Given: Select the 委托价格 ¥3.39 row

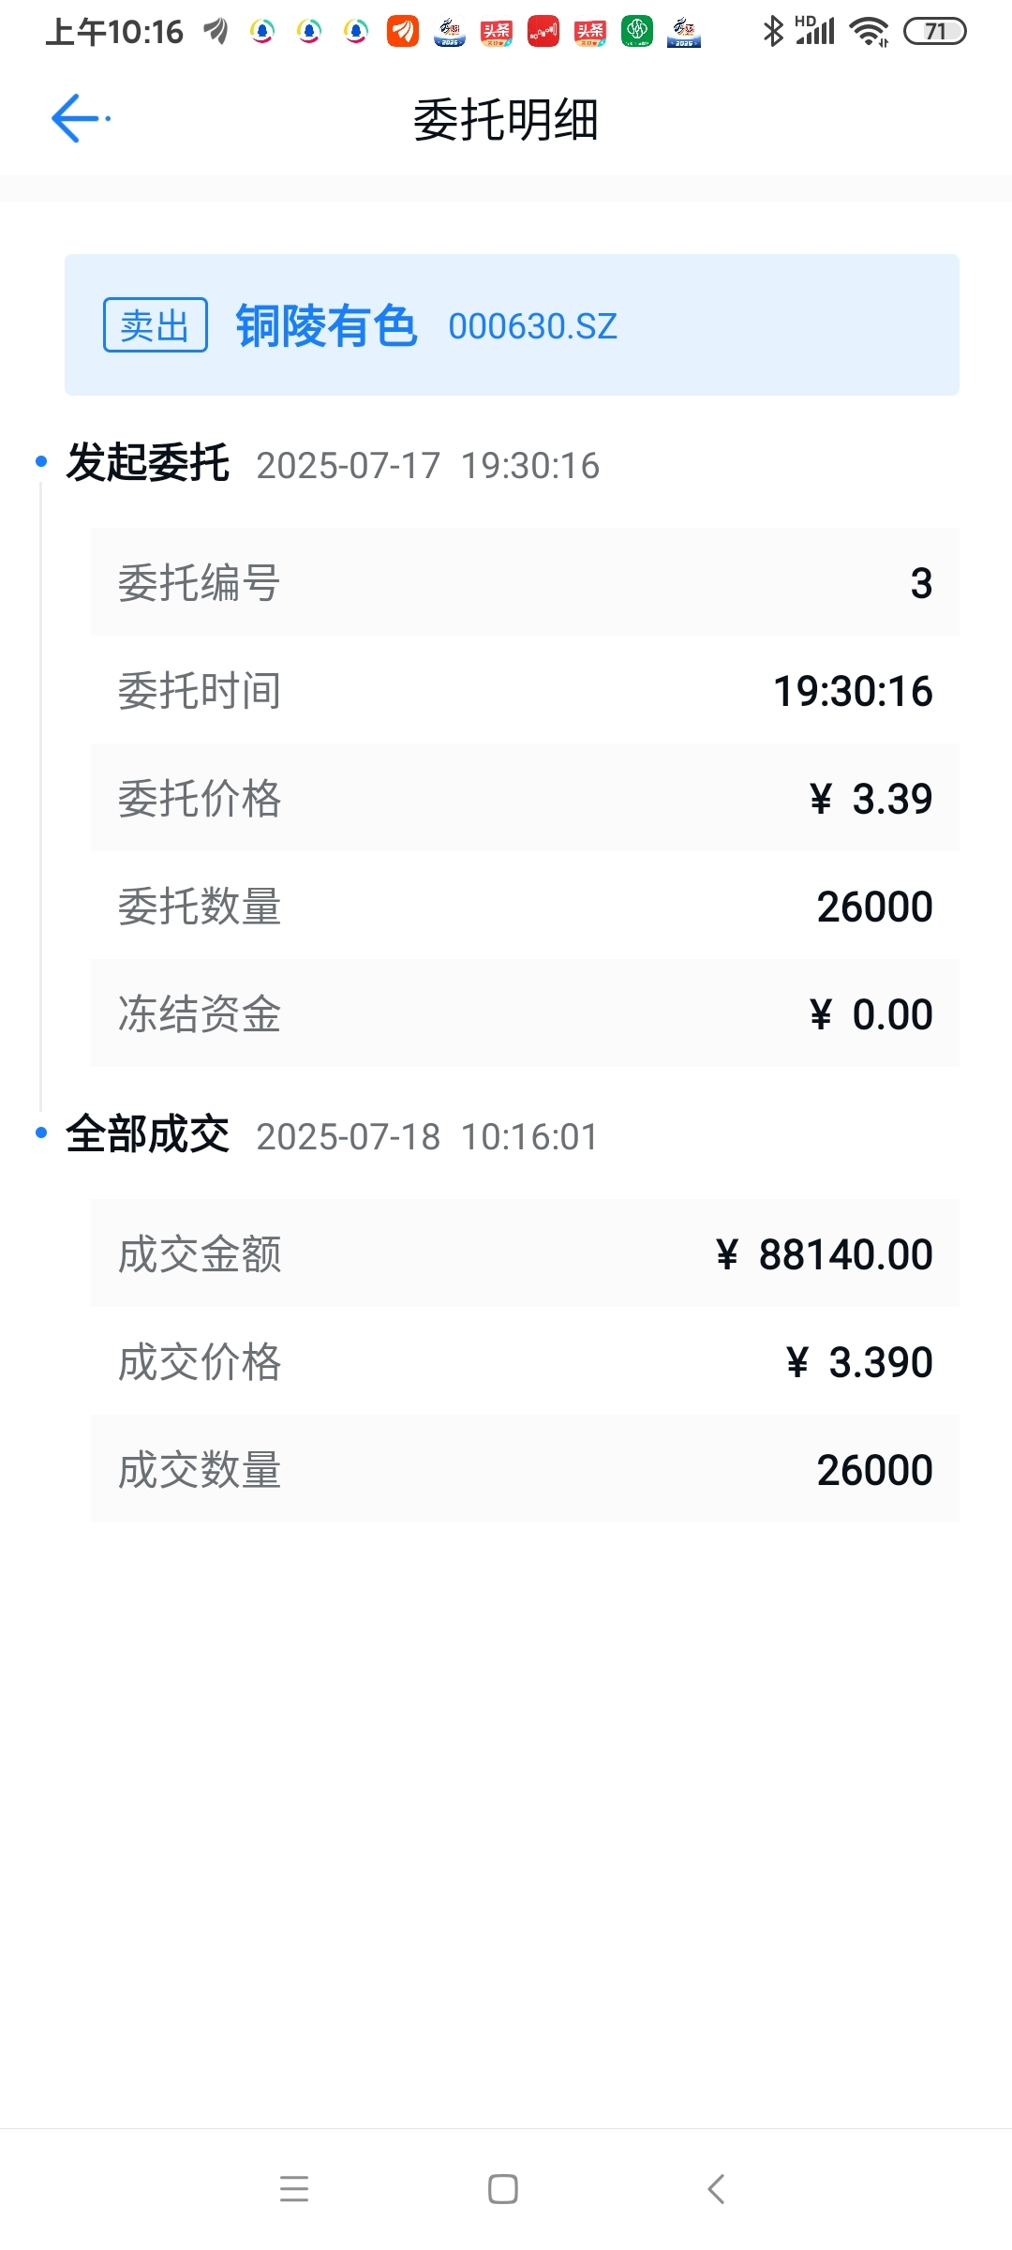Looking at the screenshot, I should [x=525, y=798].
